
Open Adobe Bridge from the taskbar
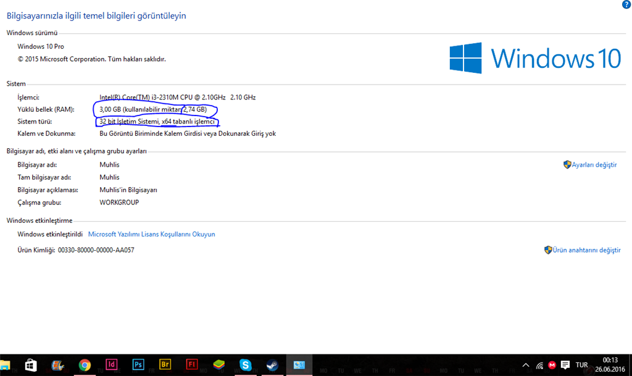tap(165, 365)
